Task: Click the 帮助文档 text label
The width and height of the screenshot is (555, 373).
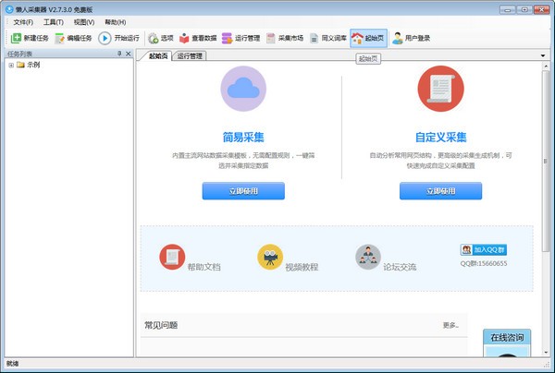Action: (203, 267)
